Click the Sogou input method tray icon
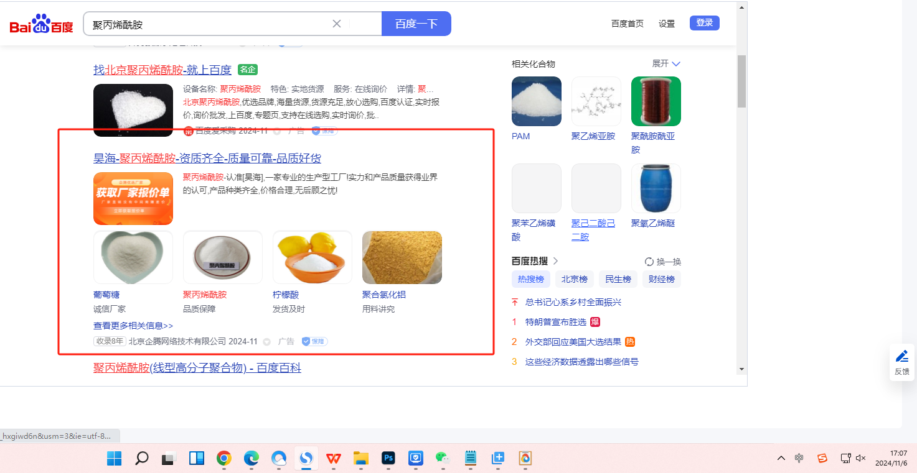917x473 pixels. click(x=822, y=459)
